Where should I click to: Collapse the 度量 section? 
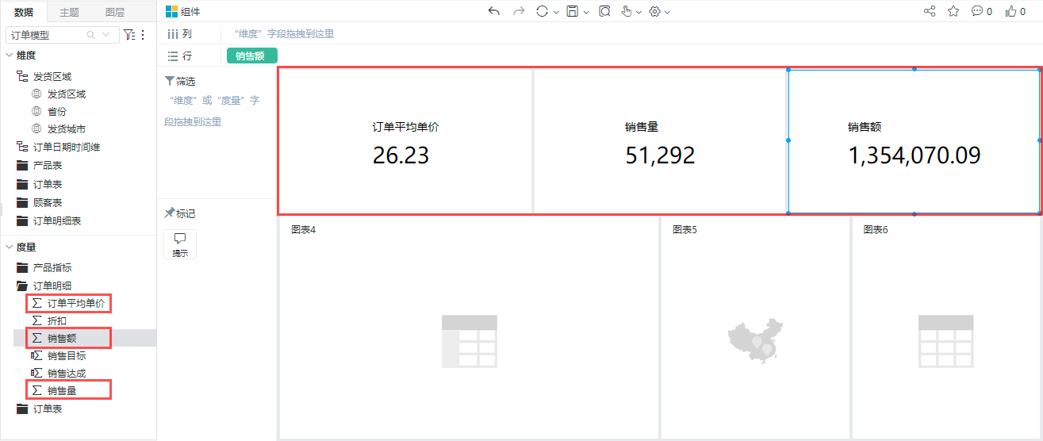(x=9, y=247)
